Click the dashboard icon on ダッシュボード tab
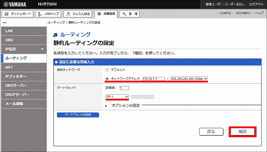Image resolution: width=267 pixels, height=152 pixels. coord(6,14)
